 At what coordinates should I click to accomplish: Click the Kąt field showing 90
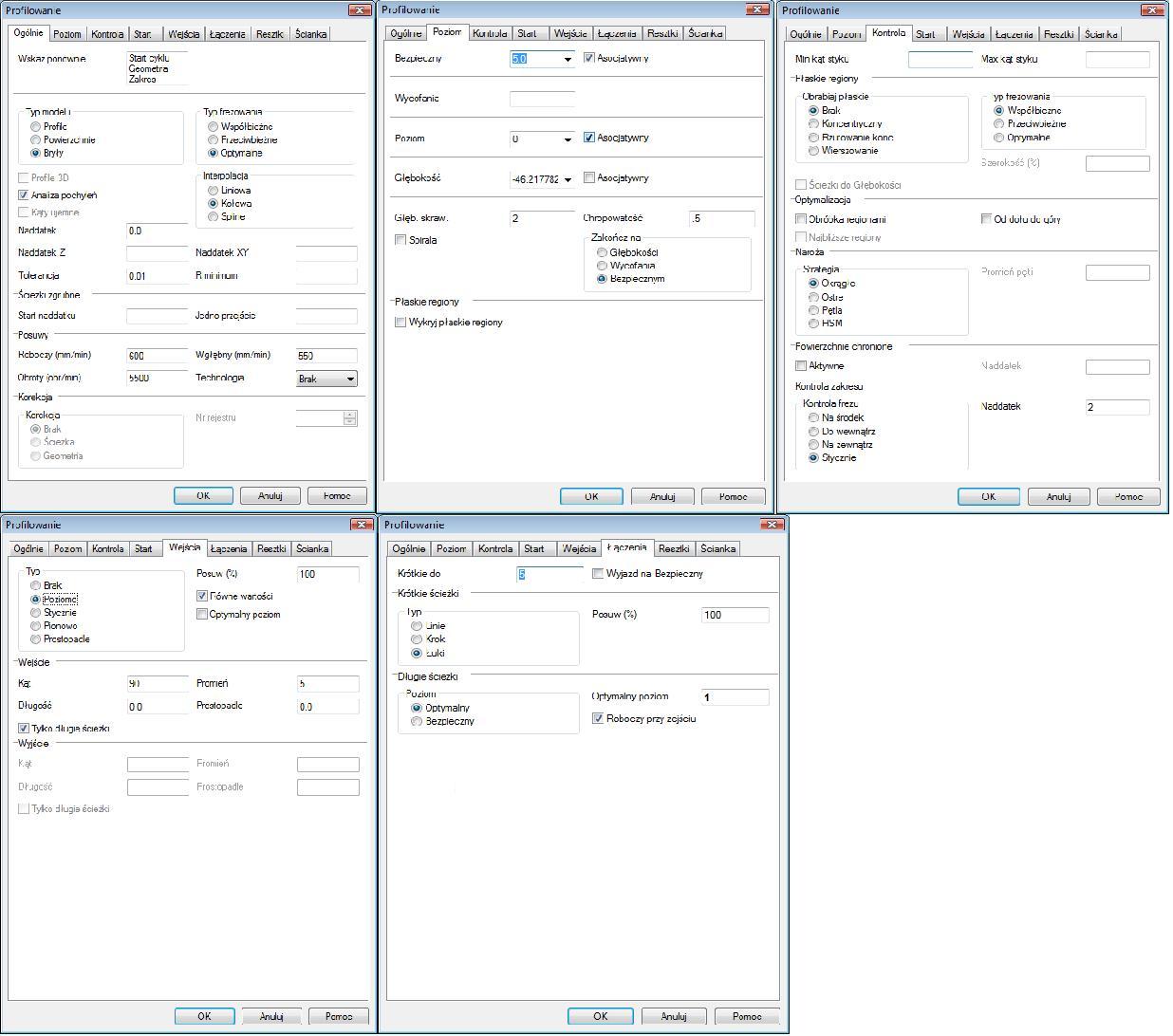pos(158,684)
